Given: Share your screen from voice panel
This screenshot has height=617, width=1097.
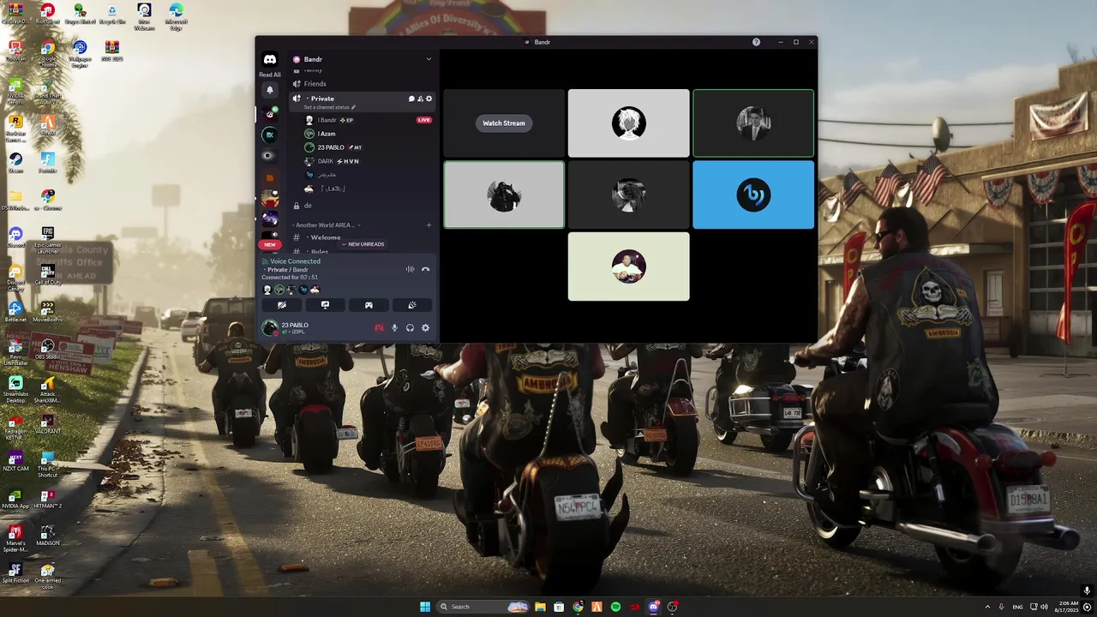Looking at the screenshot, I should pos(325,305).
